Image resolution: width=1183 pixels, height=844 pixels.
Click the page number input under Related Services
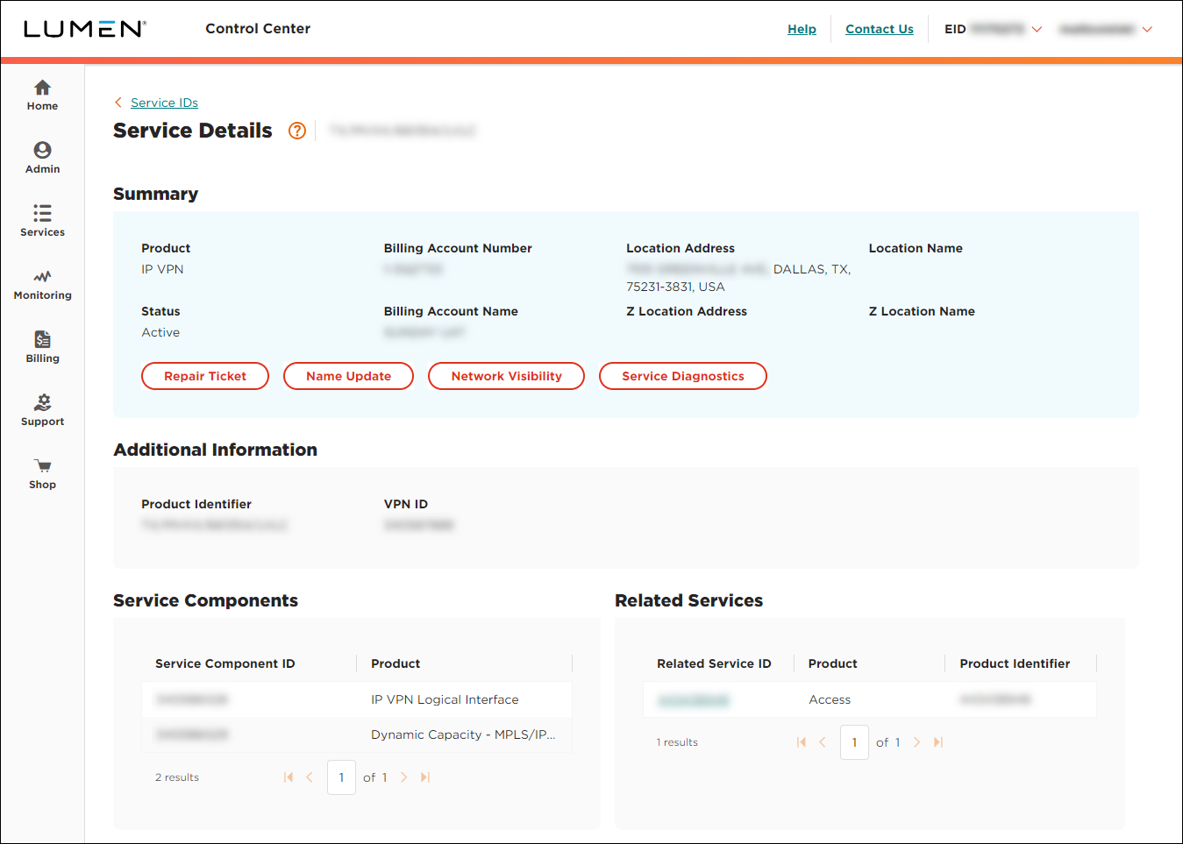click(854, 741)
